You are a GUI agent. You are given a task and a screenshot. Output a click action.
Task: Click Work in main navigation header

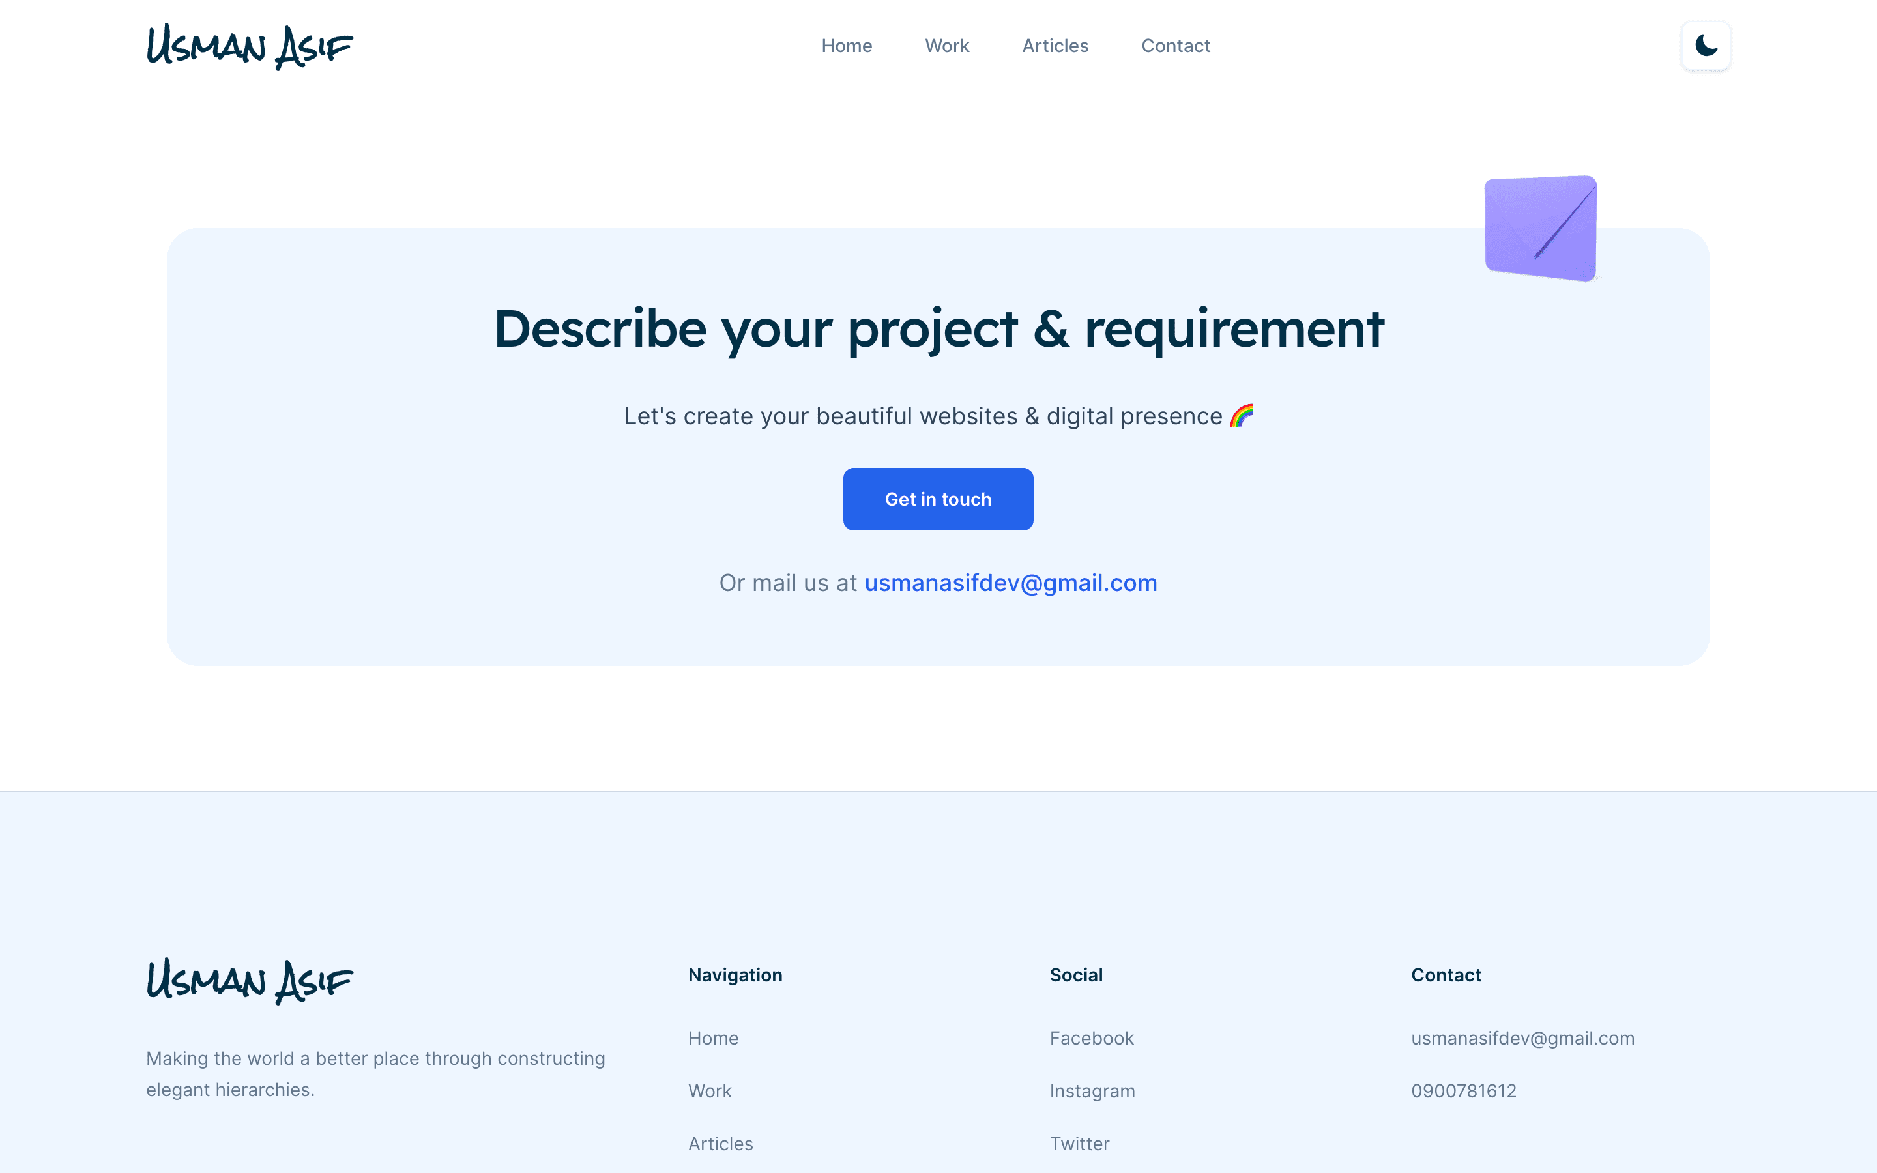click(946, 44)
